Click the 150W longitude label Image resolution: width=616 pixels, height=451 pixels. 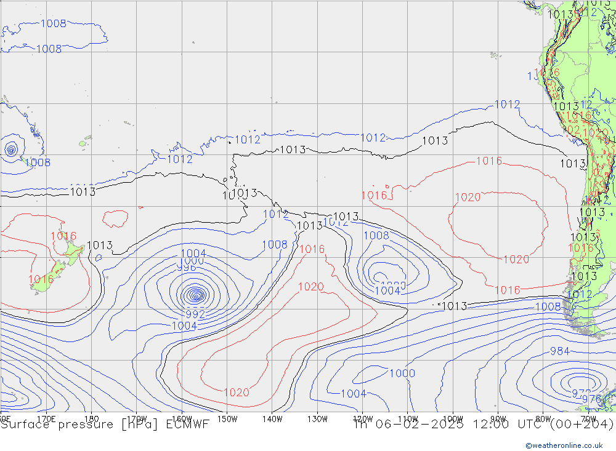coord(227,419)
